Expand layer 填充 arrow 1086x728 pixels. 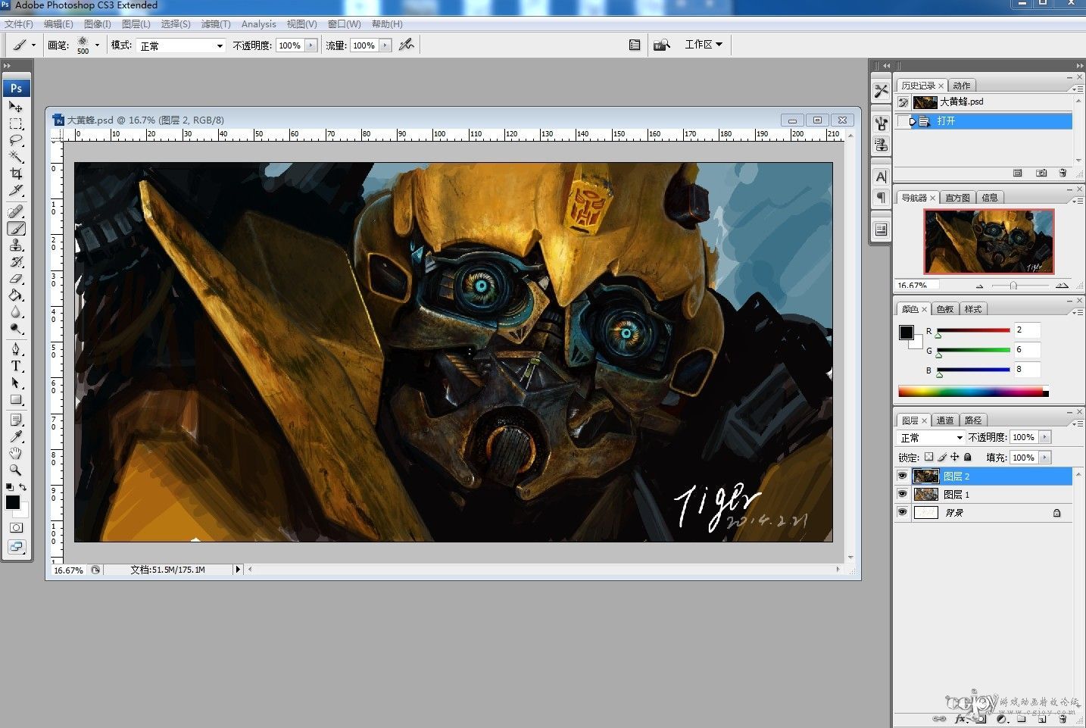click(1045, 458)
